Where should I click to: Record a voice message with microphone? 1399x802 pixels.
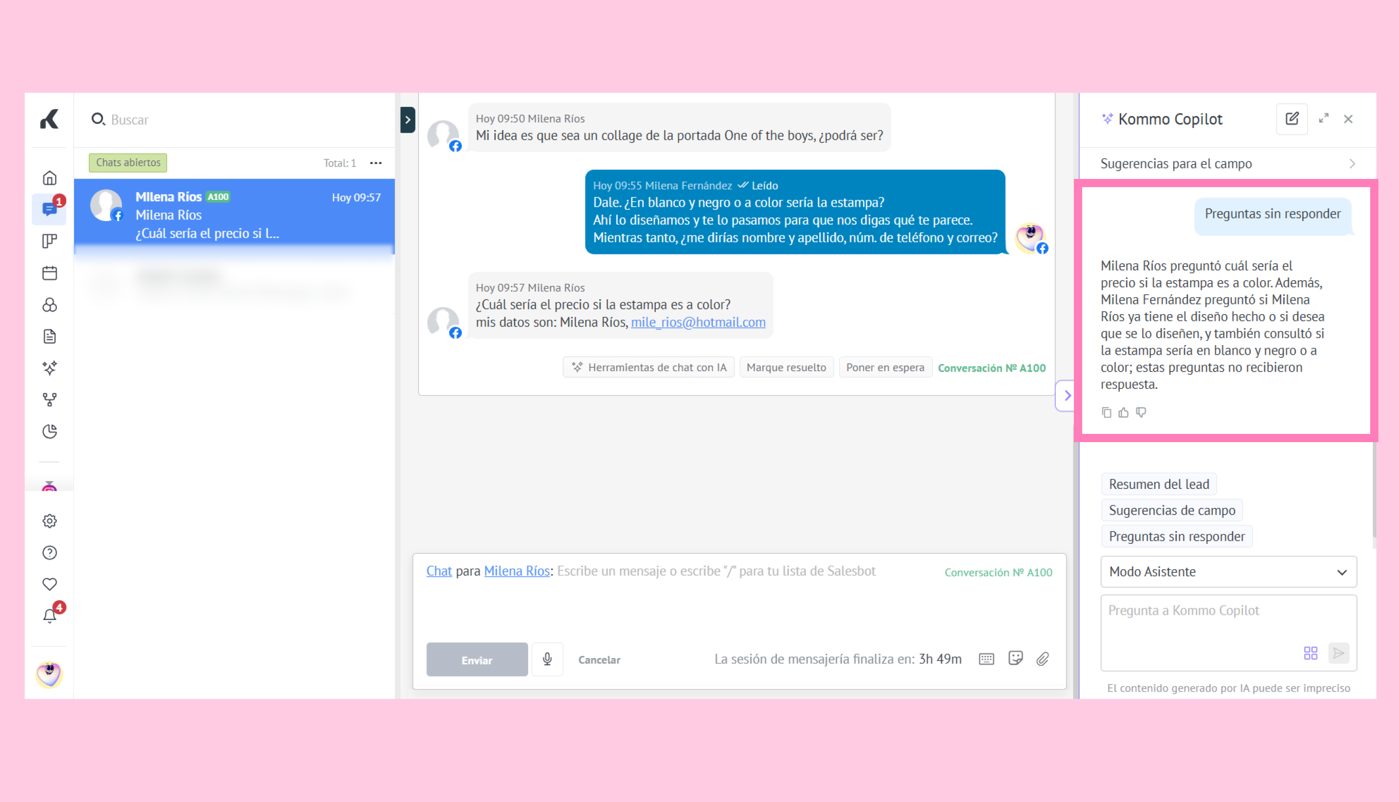547,659
